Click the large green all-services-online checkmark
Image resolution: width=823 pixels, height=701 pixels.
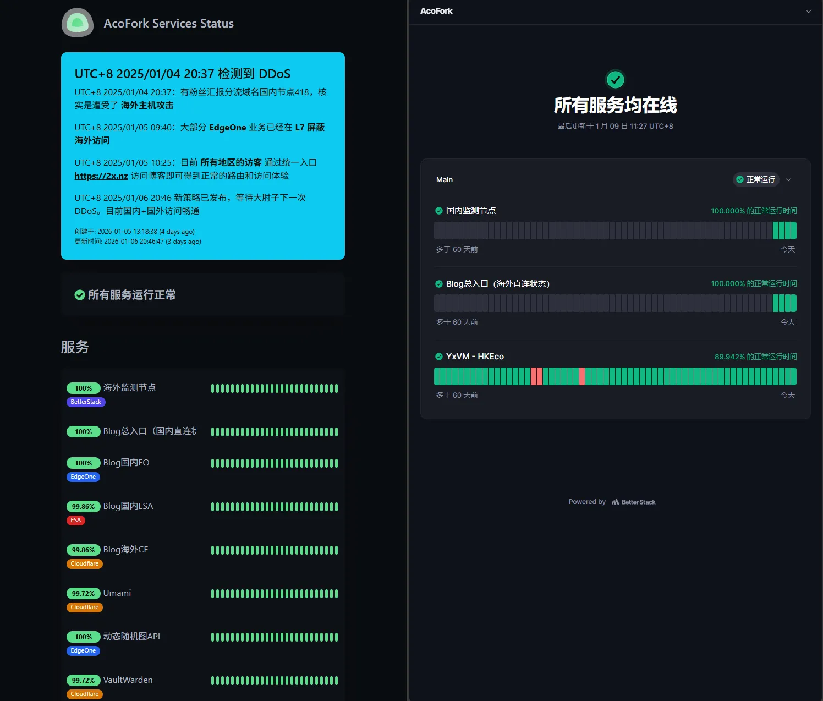pyautogui.click(x=615, y=80)
